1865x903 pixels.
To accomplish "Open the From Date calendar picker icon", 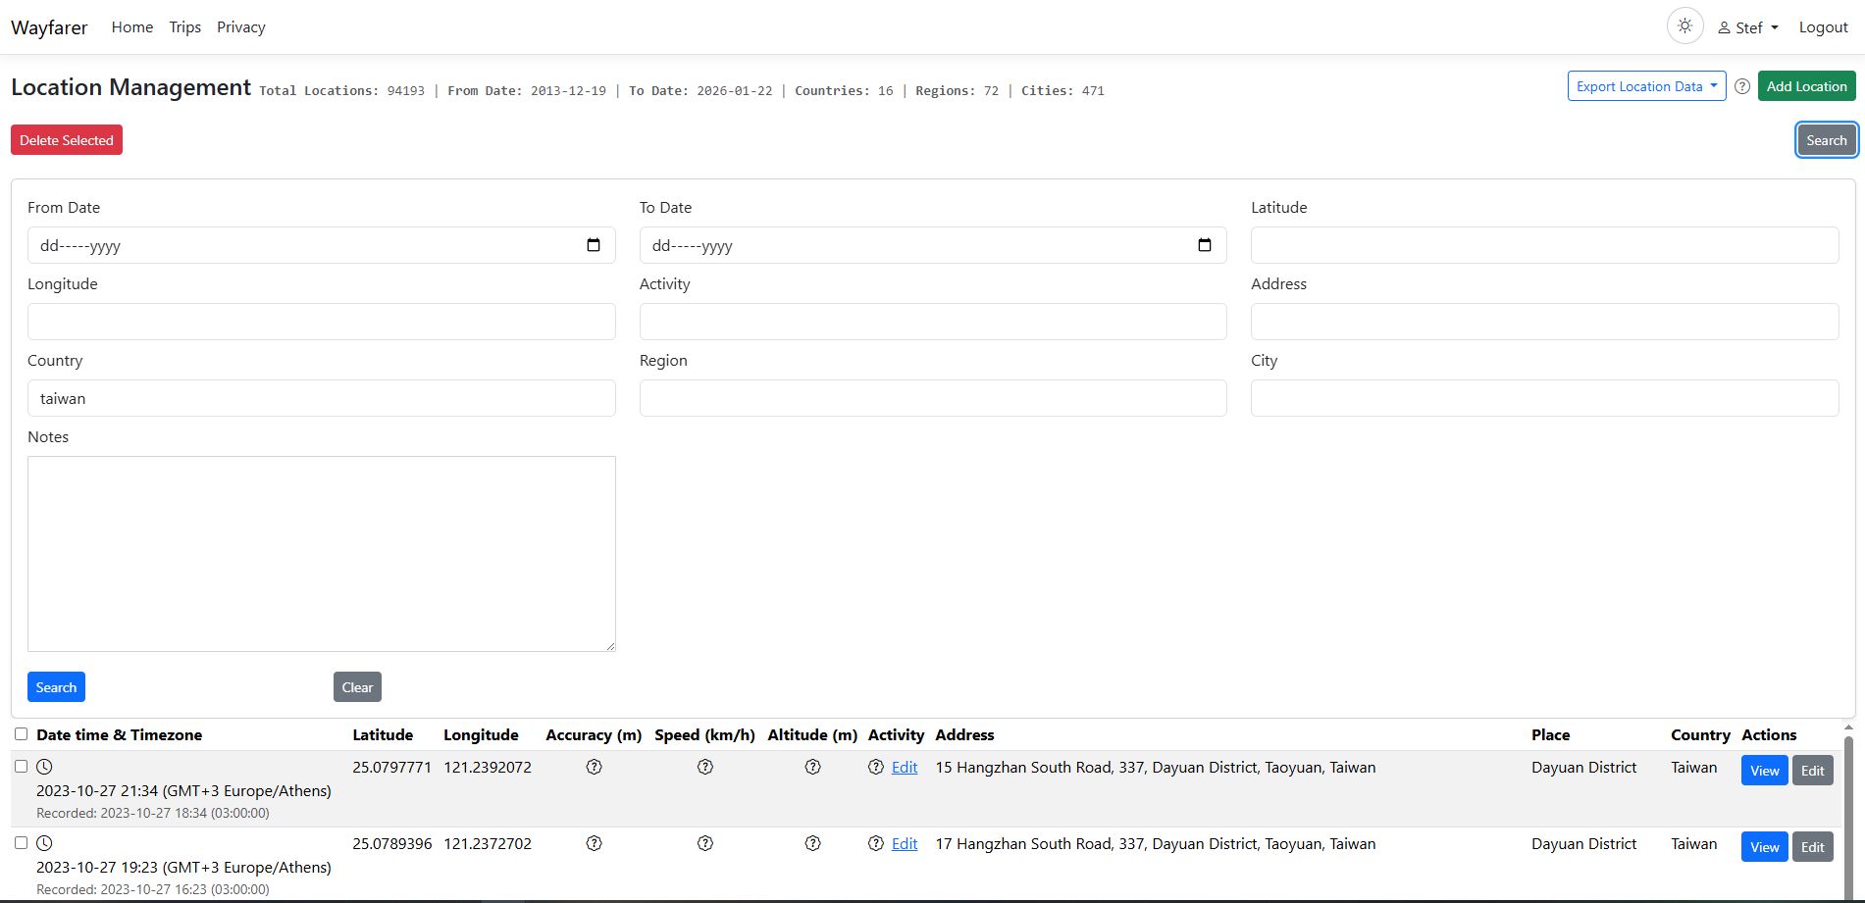I will [594, 245].
